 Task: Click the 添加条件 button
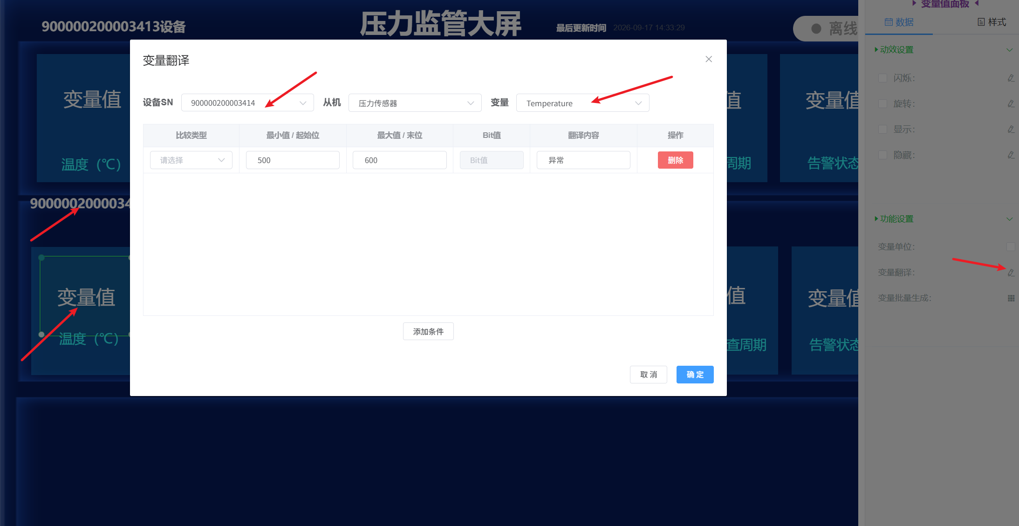coord(428,331)
